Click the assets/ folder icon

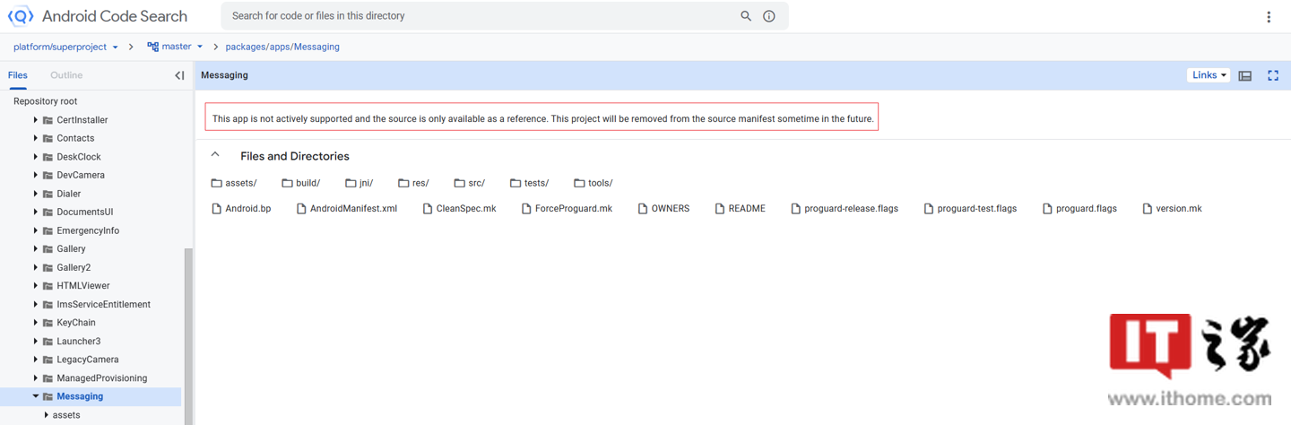216,183
